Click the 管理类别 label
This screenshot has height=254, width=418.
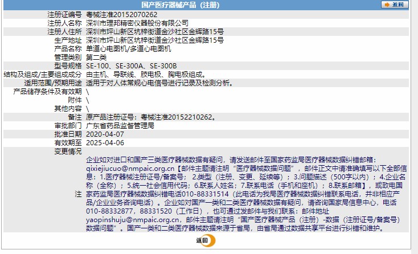click(68, 58)
